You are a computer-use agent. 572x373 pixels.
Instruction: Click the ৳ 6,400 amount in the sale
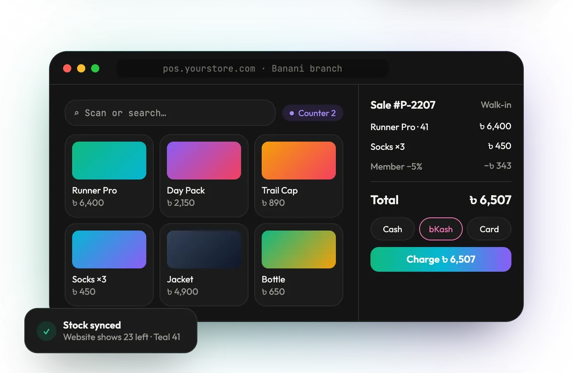coord(495,126)
